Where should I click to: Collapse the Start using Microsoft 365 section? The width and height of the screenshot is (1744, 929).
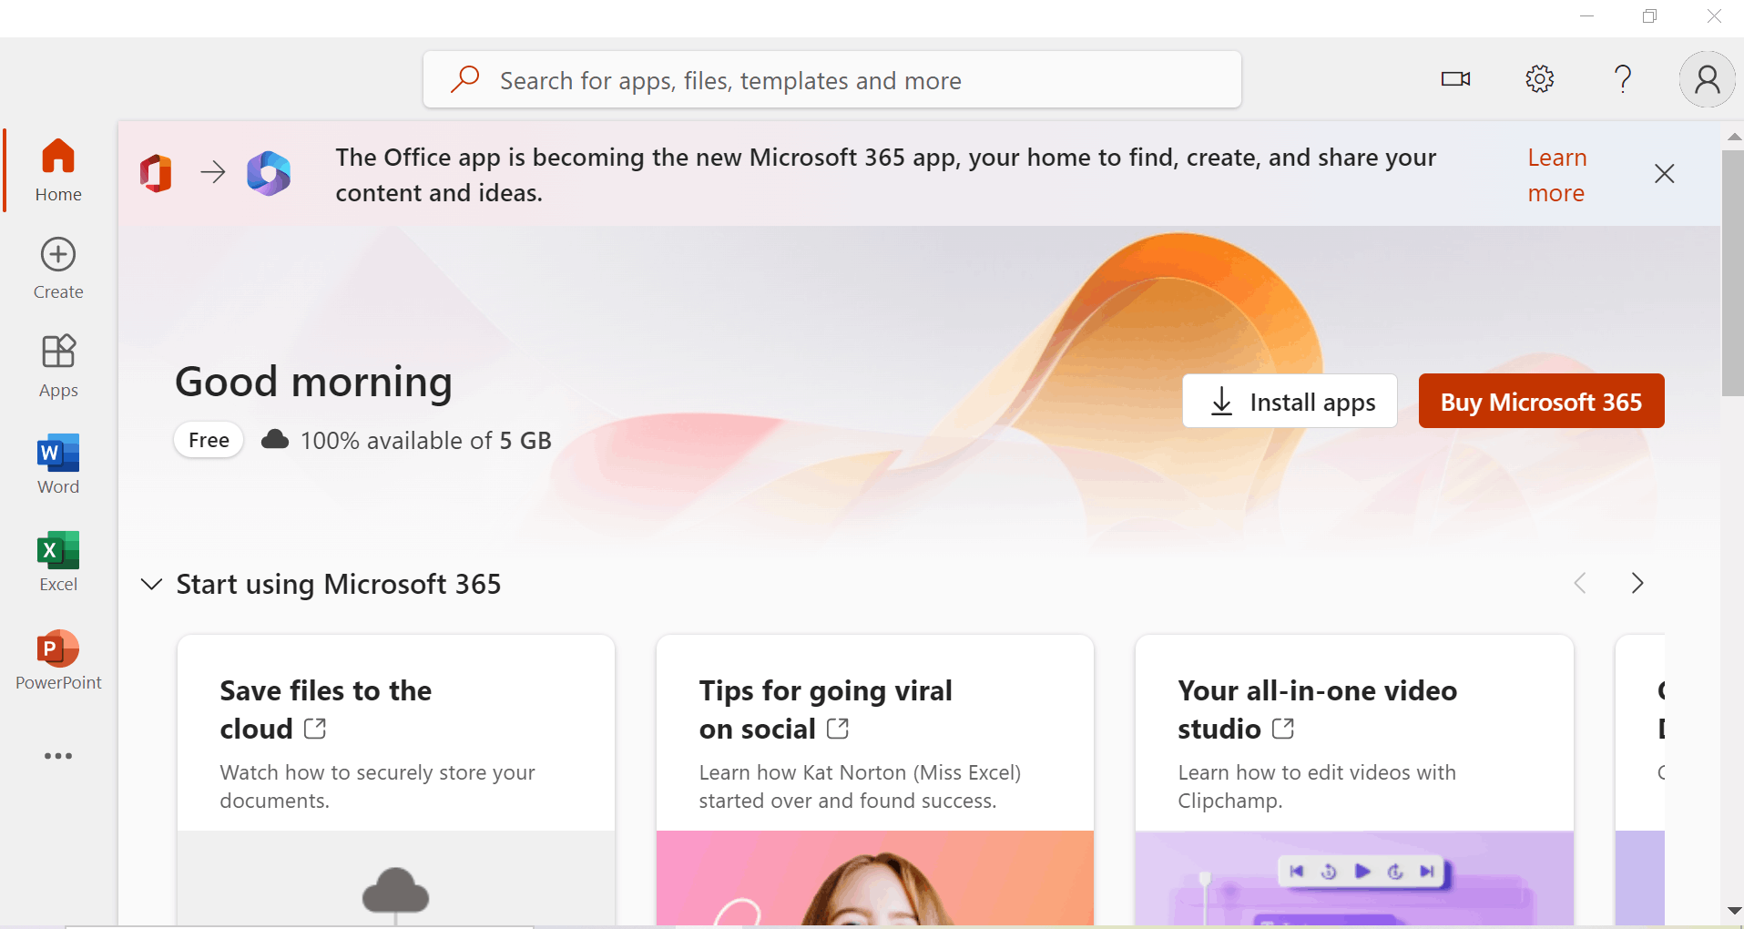pos(152,584)
